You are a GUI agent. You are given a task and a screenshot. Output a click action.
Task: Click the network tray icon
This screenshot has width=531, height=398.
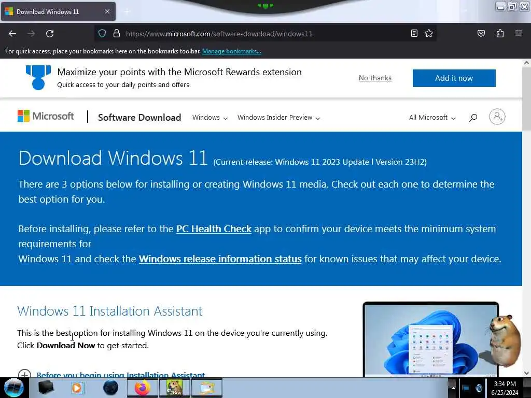(x=466, y=388)
